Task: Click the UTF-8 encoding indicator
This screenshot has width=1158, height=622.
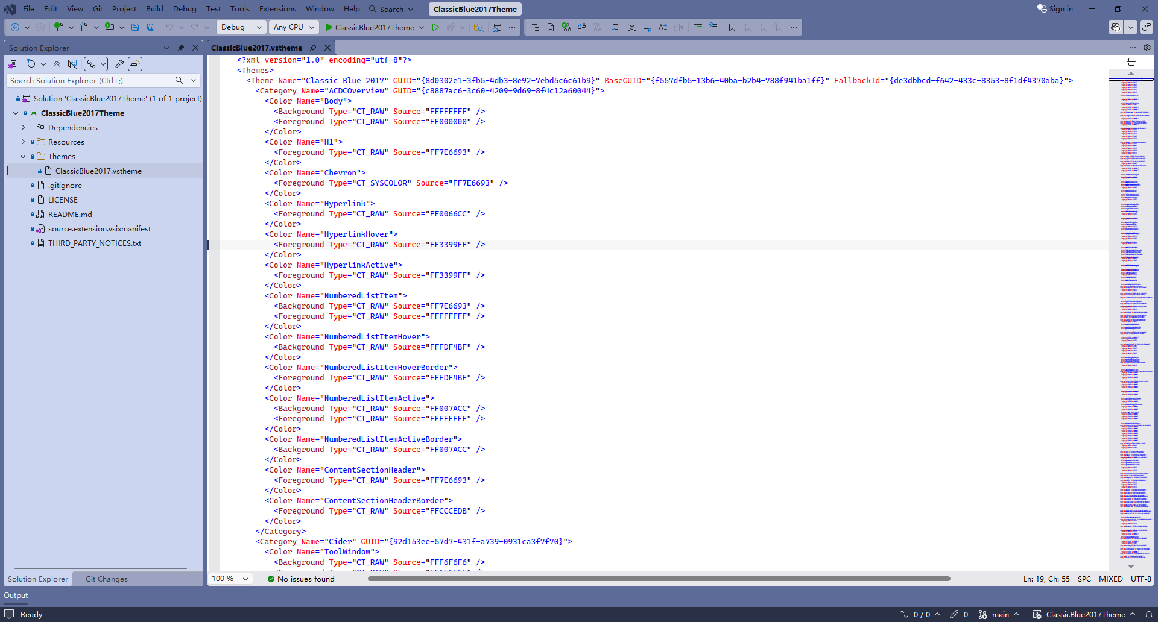Action: [x=1141, y=579]
